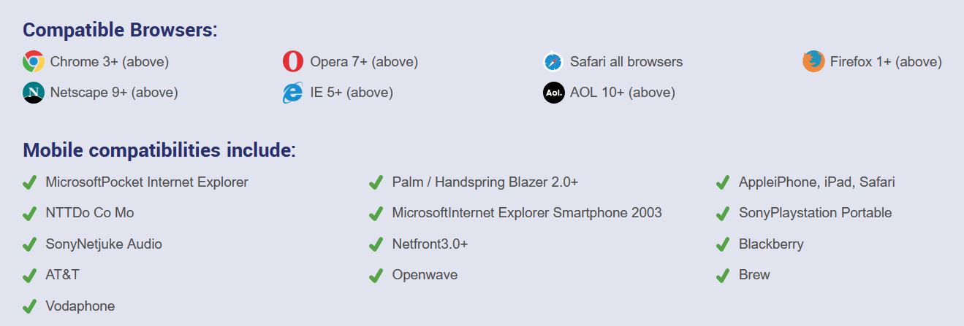Click "MicrosoftInternet Explorer Smartphone 2003" text

[526, 213]
